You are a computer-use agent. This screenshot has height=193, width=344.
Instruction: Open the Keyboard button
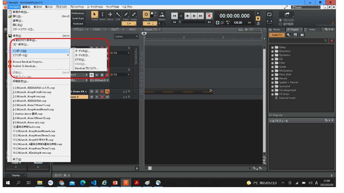[78, 24]
